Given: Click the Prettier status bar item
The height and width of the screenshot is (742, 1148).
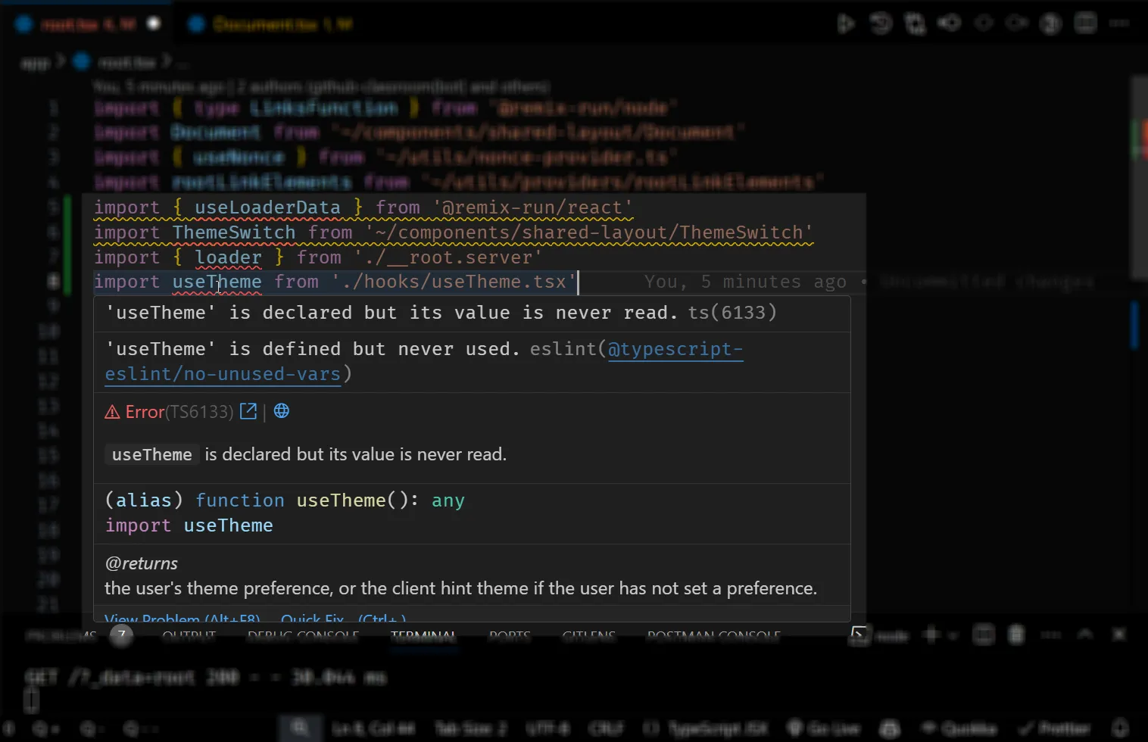Looking at the screenshot, I should [x=1054, y=728].
